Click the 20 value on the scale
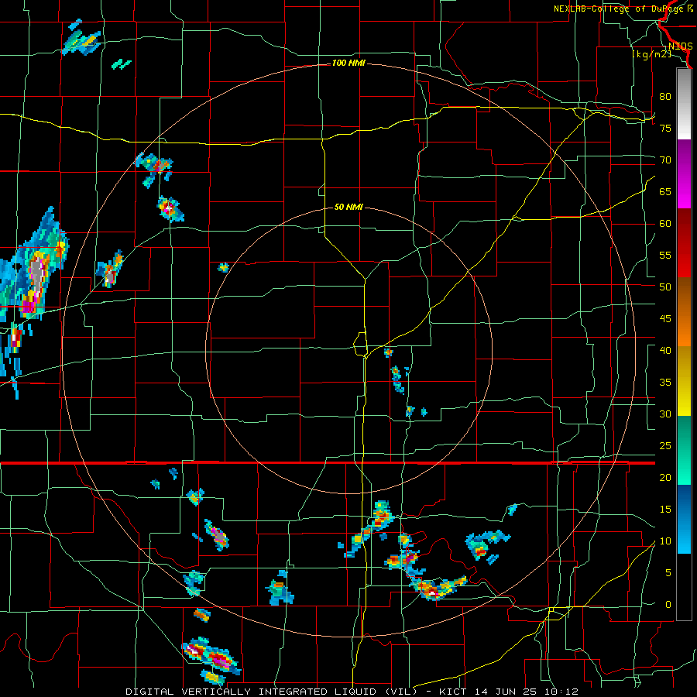Screen dimensions: 697x697 (x=665, y=477)
